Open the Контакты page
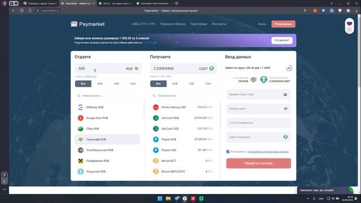This screenshot has width=361, height=203. point(219,24)
